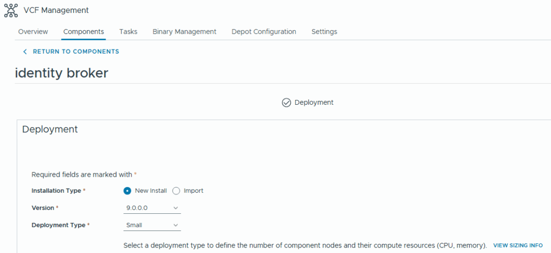Click the VCF Management logo icon

click(11, 10)
